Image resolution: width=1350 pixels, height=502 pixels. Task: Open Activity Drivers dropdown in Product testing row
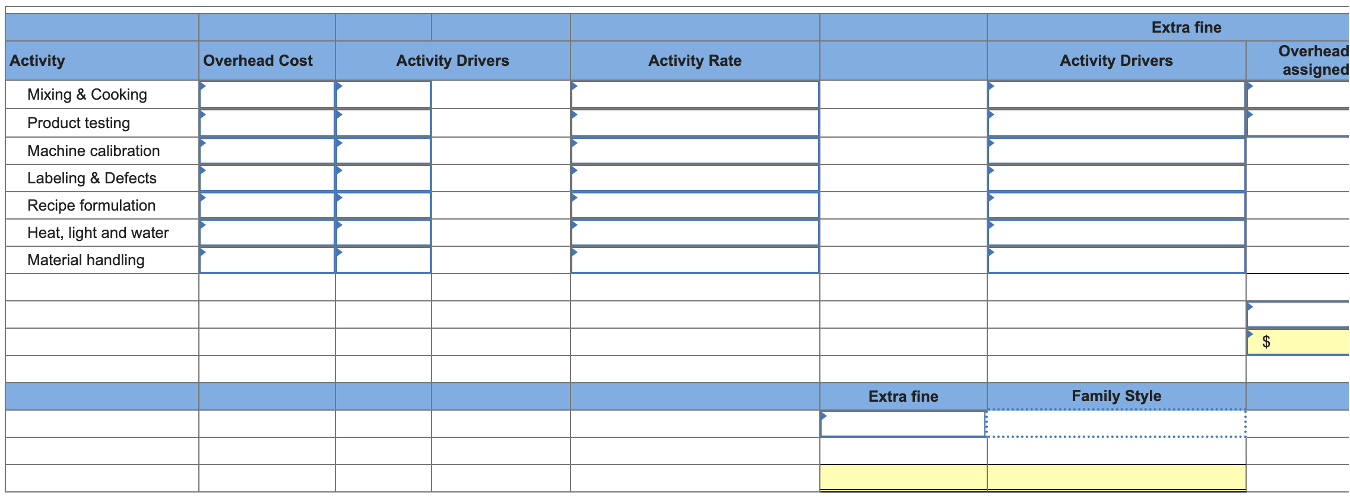[x=384, y=123]
